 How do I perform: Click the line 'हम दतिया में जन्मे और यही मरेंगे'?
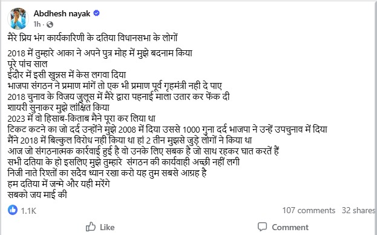59,184
